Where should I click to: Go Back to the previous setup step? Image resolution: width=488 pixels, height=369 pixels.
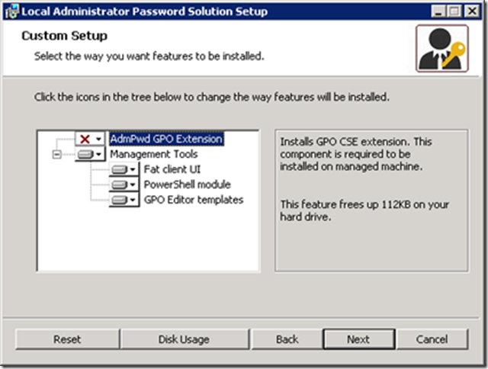(x=287, y=339)
